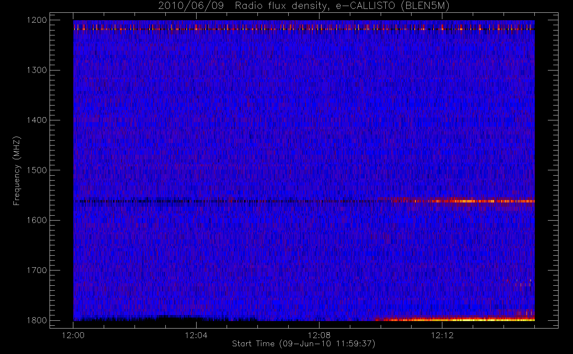The image size is (573, 354).
Task: Click the 12:00 time tick label
Action: [x=73, y=335]
